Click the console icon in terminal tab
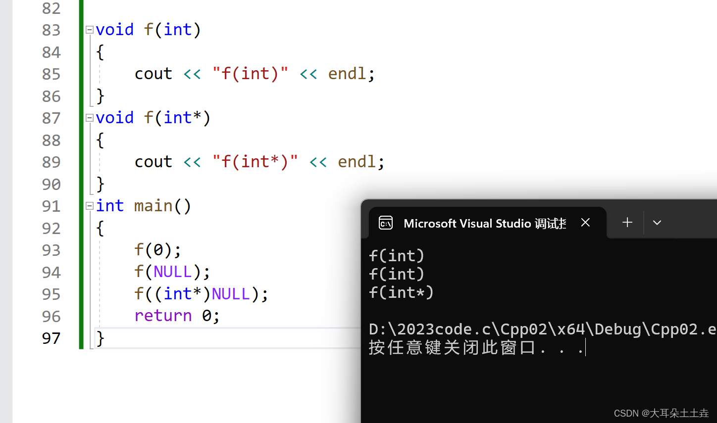This screenshot has height=423, width=717. tap(386, 223)
